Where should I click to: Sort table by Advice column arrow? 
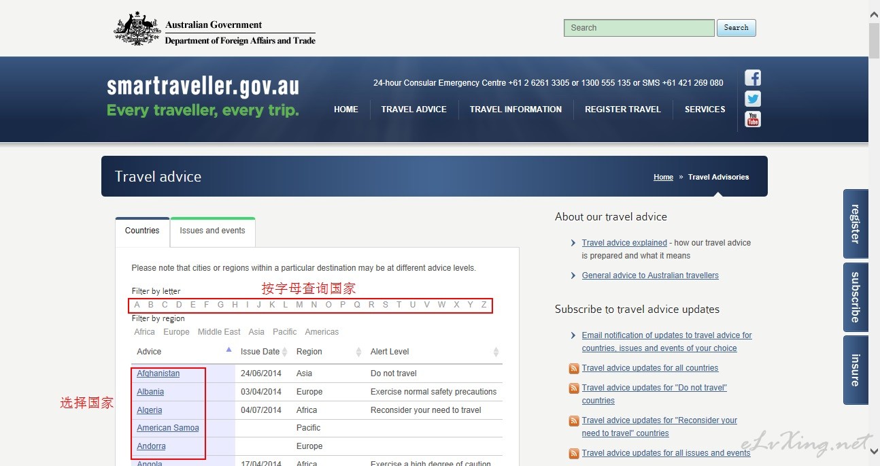(x=229, y=350)
